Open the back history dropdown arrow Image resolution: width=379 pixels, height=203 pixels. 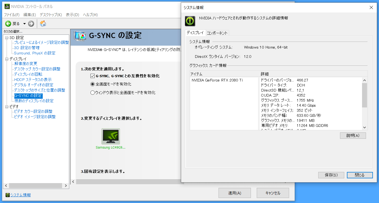(24, 24)
